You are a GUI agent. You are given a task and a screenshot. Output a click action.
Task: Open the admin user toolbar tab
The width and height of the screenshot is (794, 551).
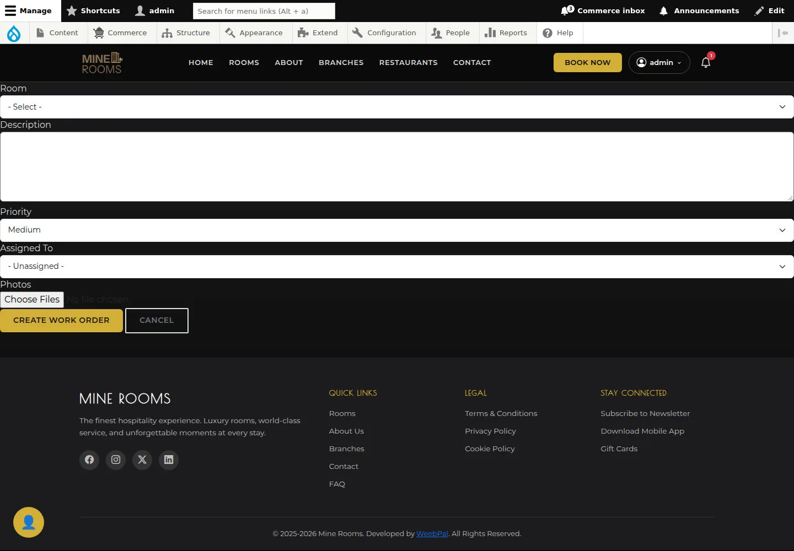pos(155,11)
